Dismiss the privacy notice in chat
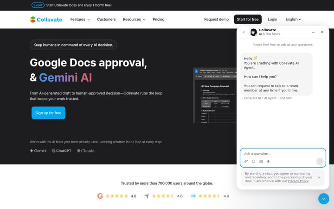The width and height of the screenshot is (334, 209). [x=319, y=177]
